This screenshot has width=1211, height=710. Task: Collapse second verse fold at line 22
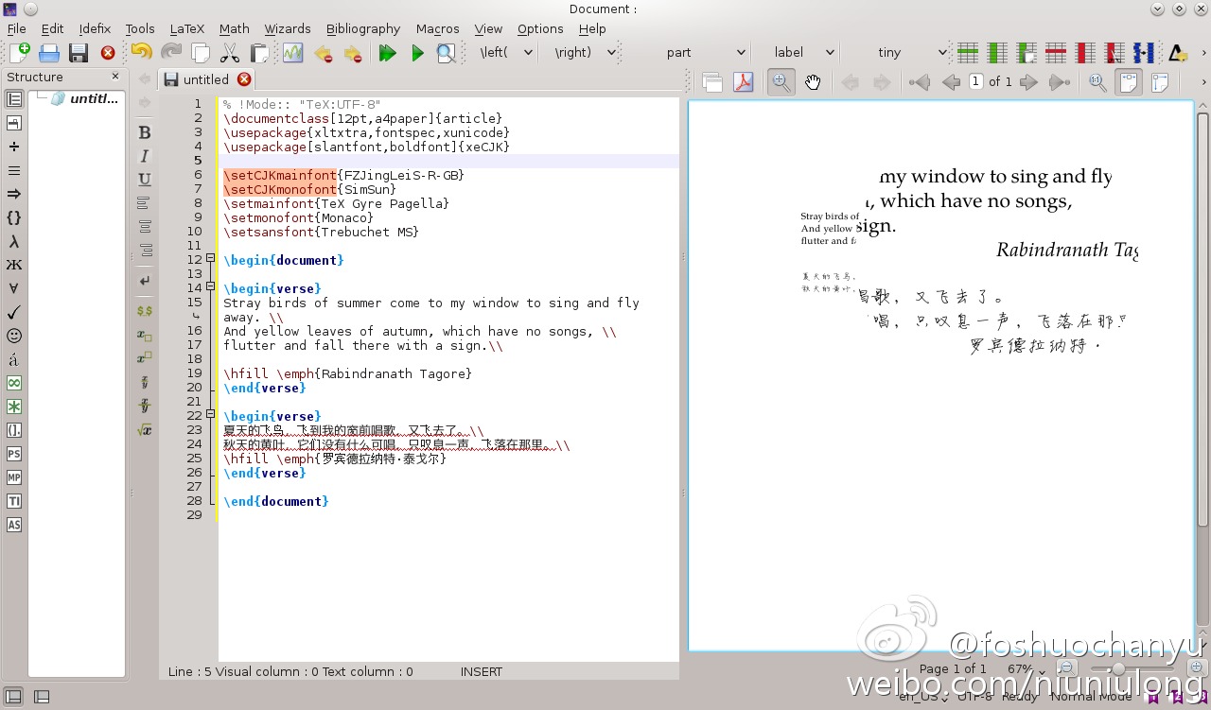210,416
